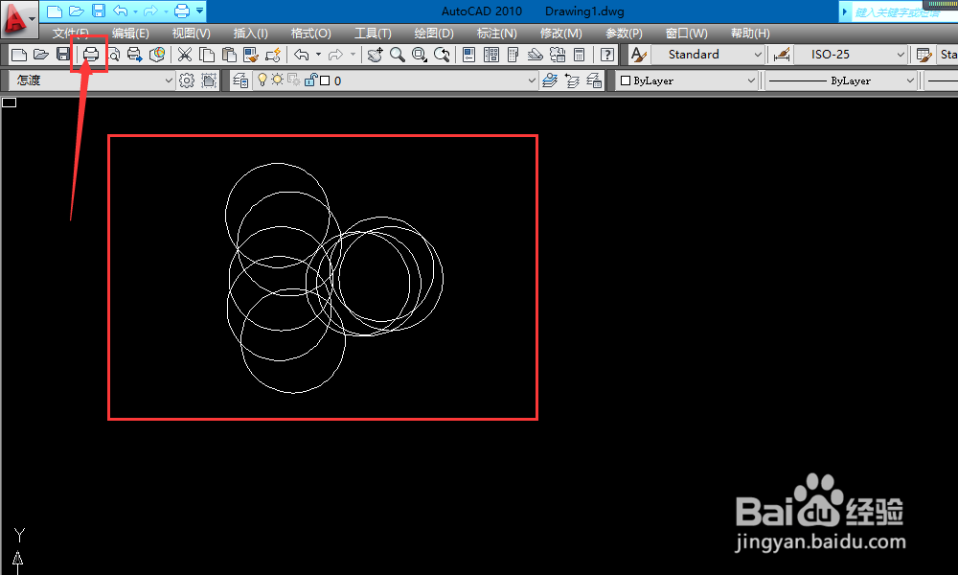The width and height of the screenshot is (958, 575).
Task: Click the Workspace Settings gear icon
Action: pos(187,80)
